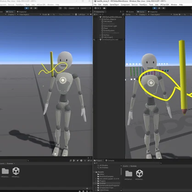Select Inspector tab in left window
192x192 pixels.
tap(22, 11)
